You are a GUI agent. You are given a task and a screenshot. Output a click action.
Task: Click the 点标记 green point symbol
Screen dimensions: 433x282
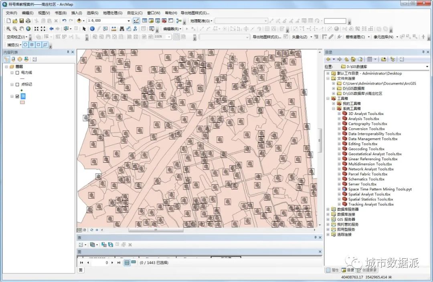coord(22,90)
